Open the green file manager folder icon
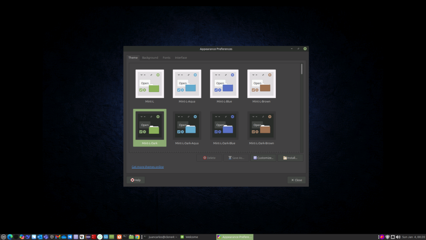 131,237
